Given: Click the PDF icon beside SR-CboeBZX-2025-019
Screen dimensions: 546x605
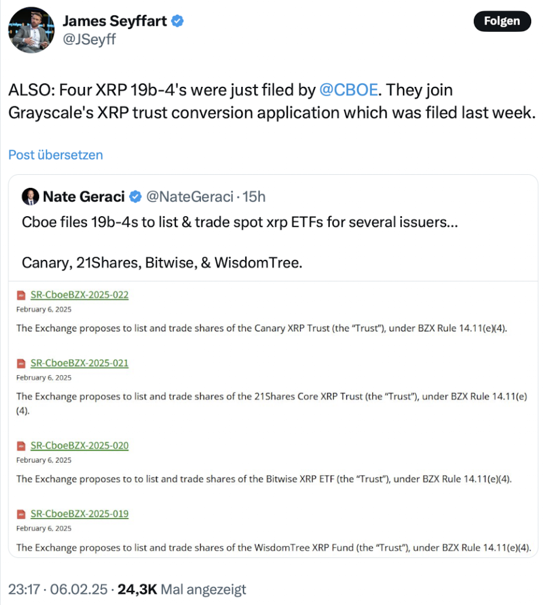Looking at the screenshot, I should (x=21, y=515).
